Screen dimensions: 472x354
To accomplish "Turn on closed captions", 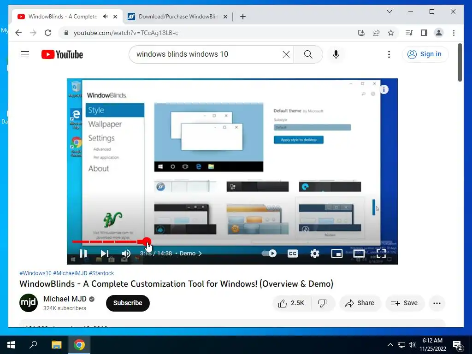I will [293, 254].
